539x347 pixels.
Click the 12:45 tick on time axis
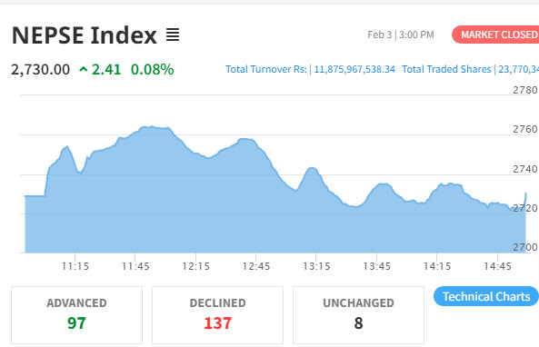[256, 266]
